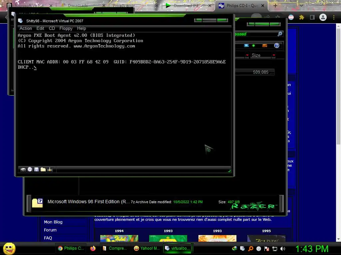
Task: Open the Mon Blog link on the webpage
Action: coord(53,222)
